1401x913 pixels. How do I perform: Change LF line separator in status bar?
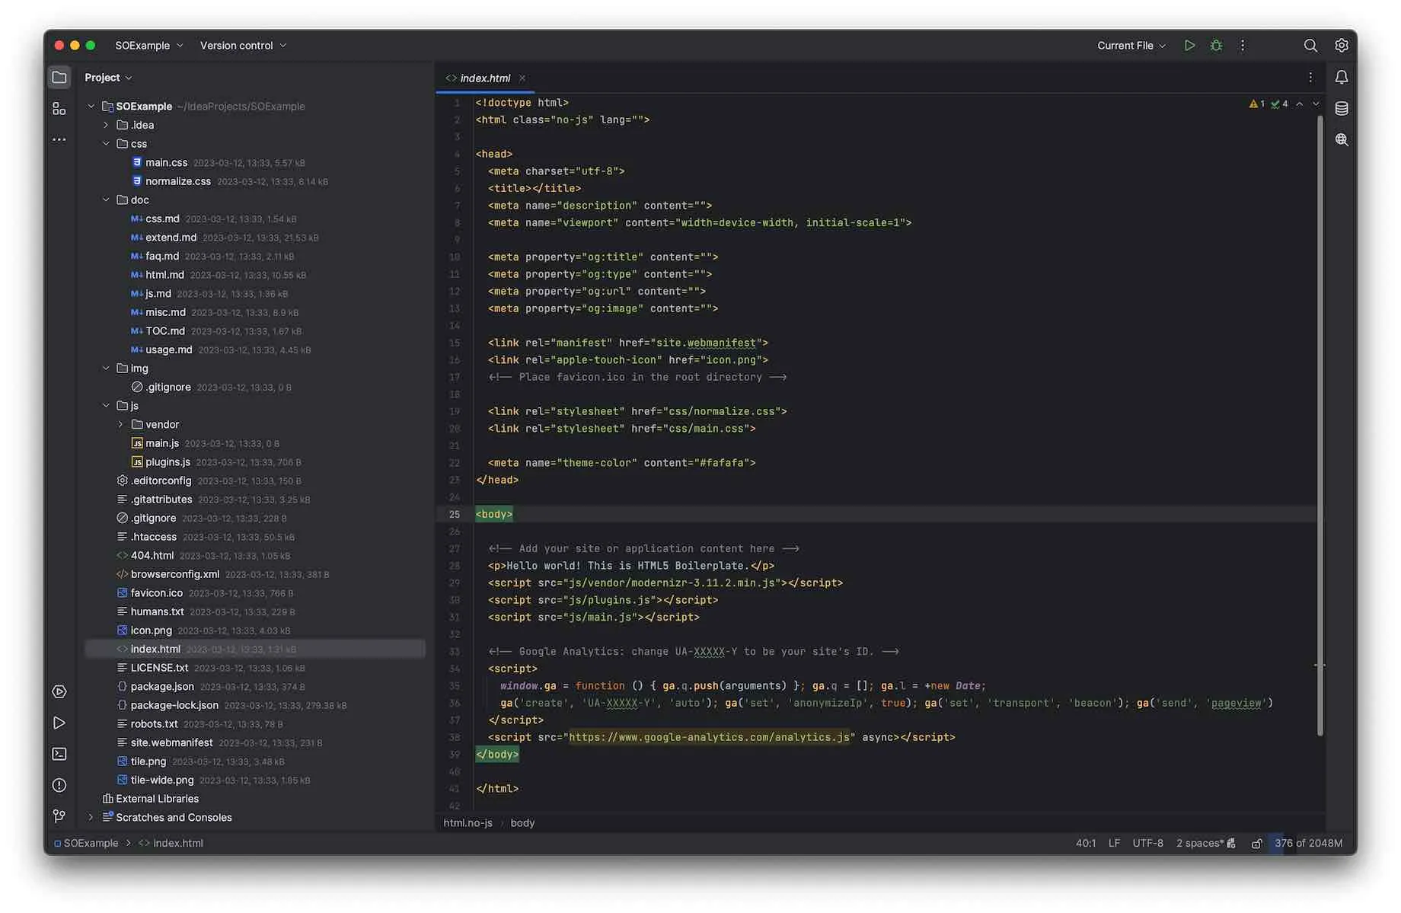[1114, 844]
